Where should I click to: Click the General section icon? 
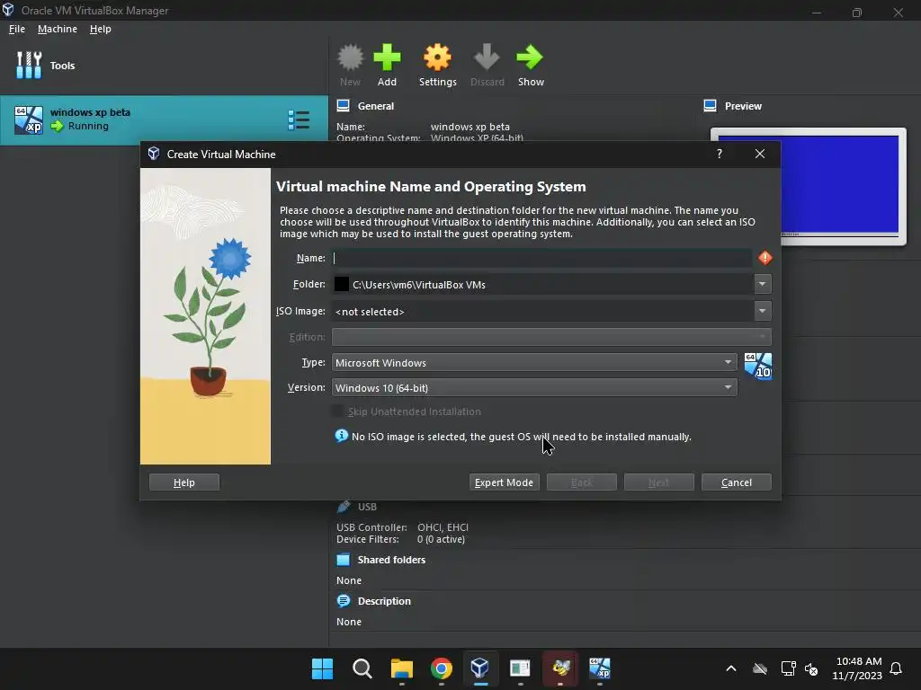click(343, 106)
